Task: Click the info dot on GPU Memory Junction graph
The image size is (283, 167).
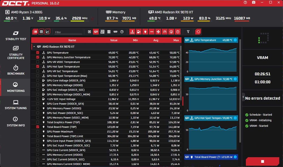Action: [x=235, y=79]
